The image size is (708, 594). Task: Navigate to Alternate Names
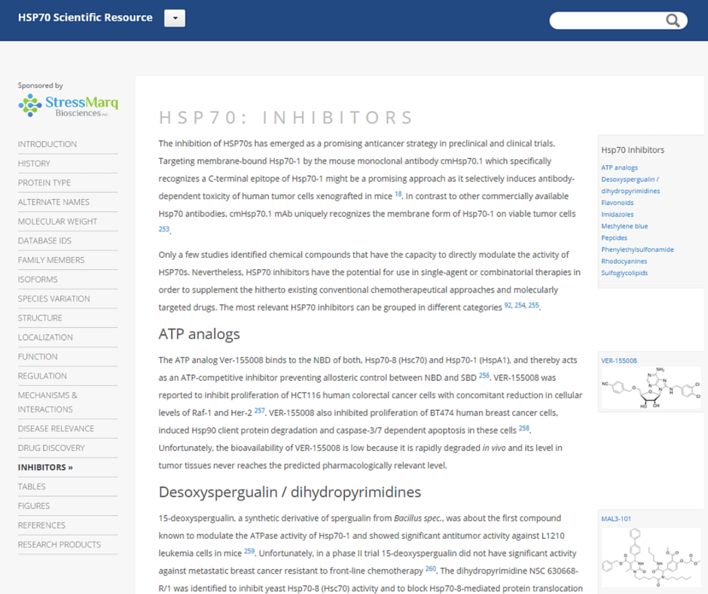coord(53,202)
